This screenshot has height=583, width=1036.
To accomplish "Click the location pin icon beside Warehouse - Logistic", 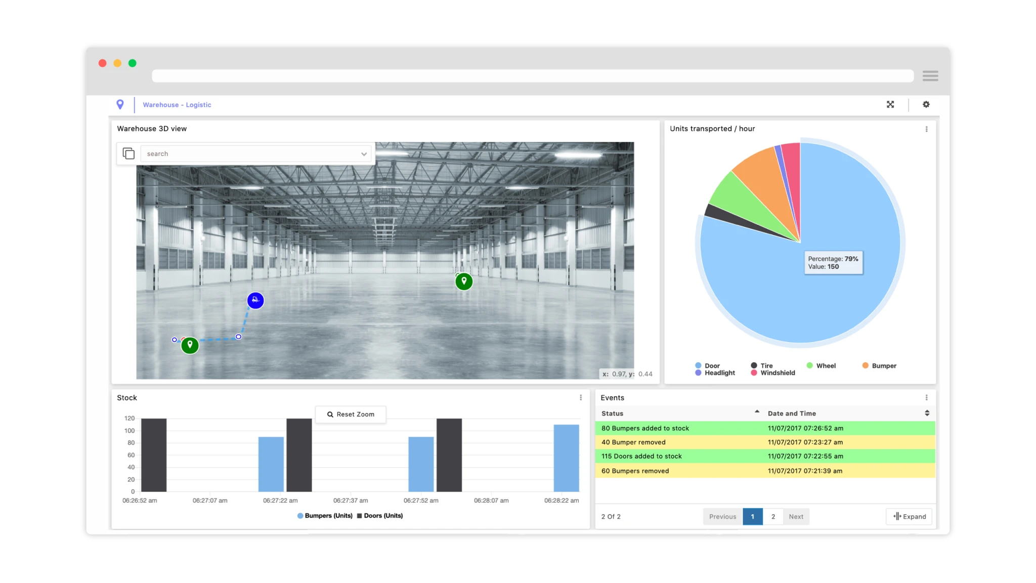I will pyautogui.click(x=120, y=105).
